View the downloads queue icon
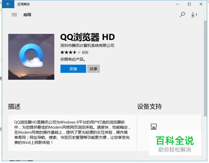The height and width of the screenshot is (163, 209). (194, 15)
